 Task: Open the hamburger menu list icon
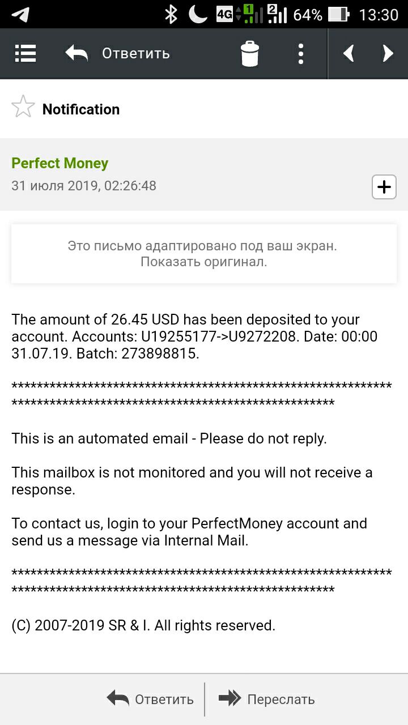pyautogui.click(x=25, y=54)
